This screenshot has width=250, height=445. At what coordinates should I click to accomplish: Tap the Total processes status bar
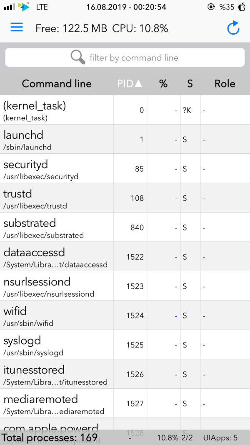point(50,438)
